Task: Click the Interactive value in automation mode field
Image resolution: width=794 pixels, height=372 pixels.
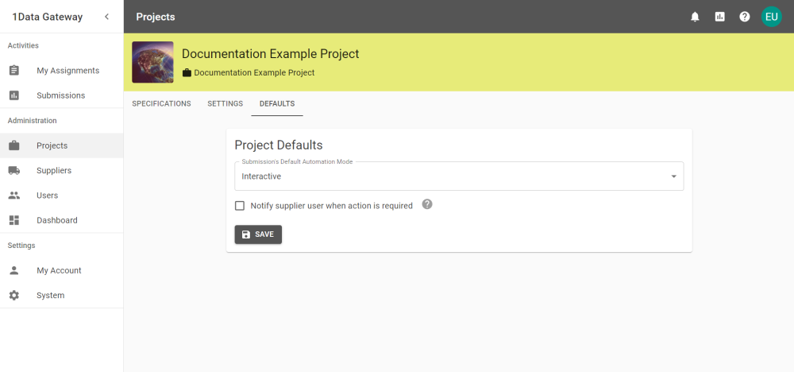Action: click(x=261, y=176)
